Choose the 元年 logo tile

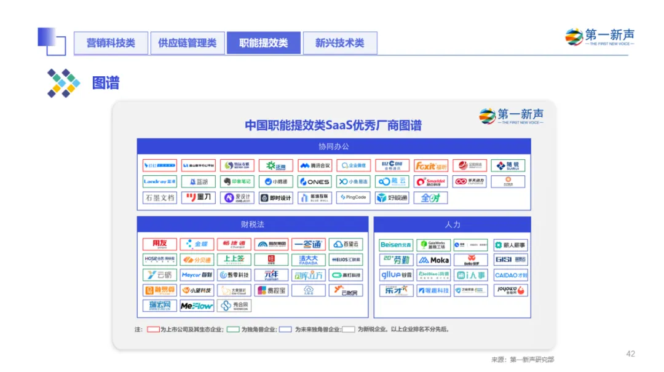[x=272, y=275]
